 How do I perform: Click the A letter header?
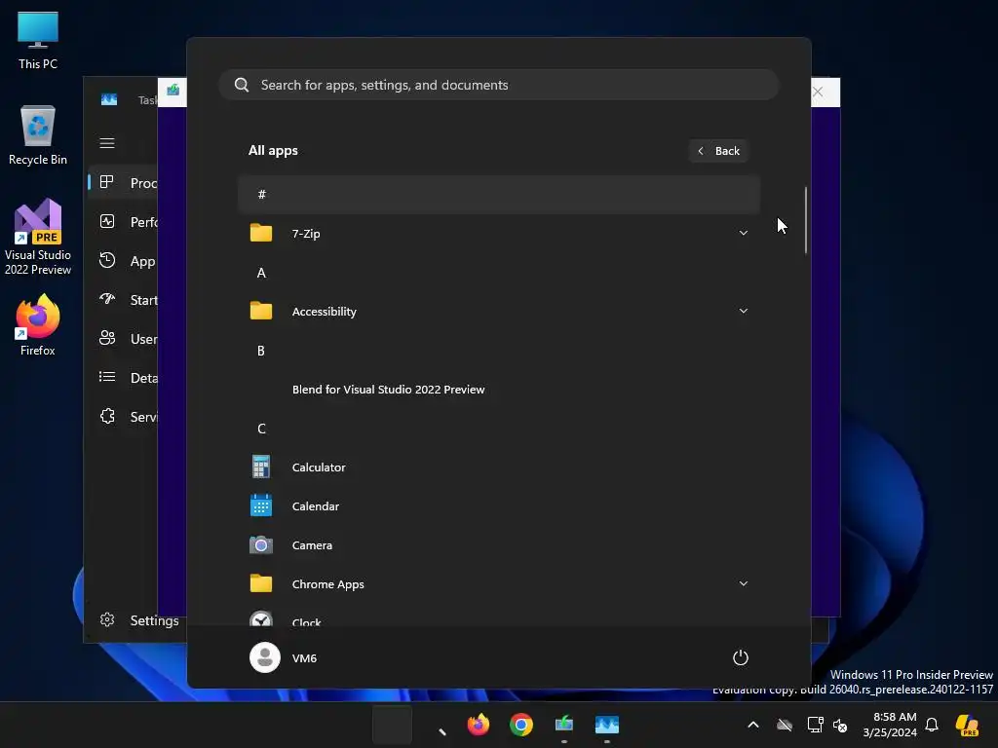(261, 273)
